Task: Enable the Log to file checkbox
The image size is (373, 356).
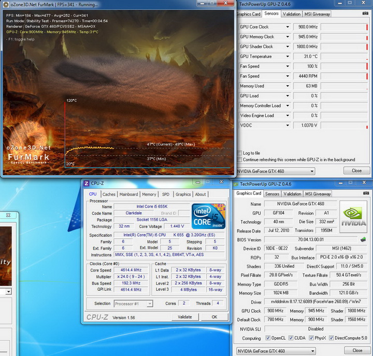Action: (239, 153)
